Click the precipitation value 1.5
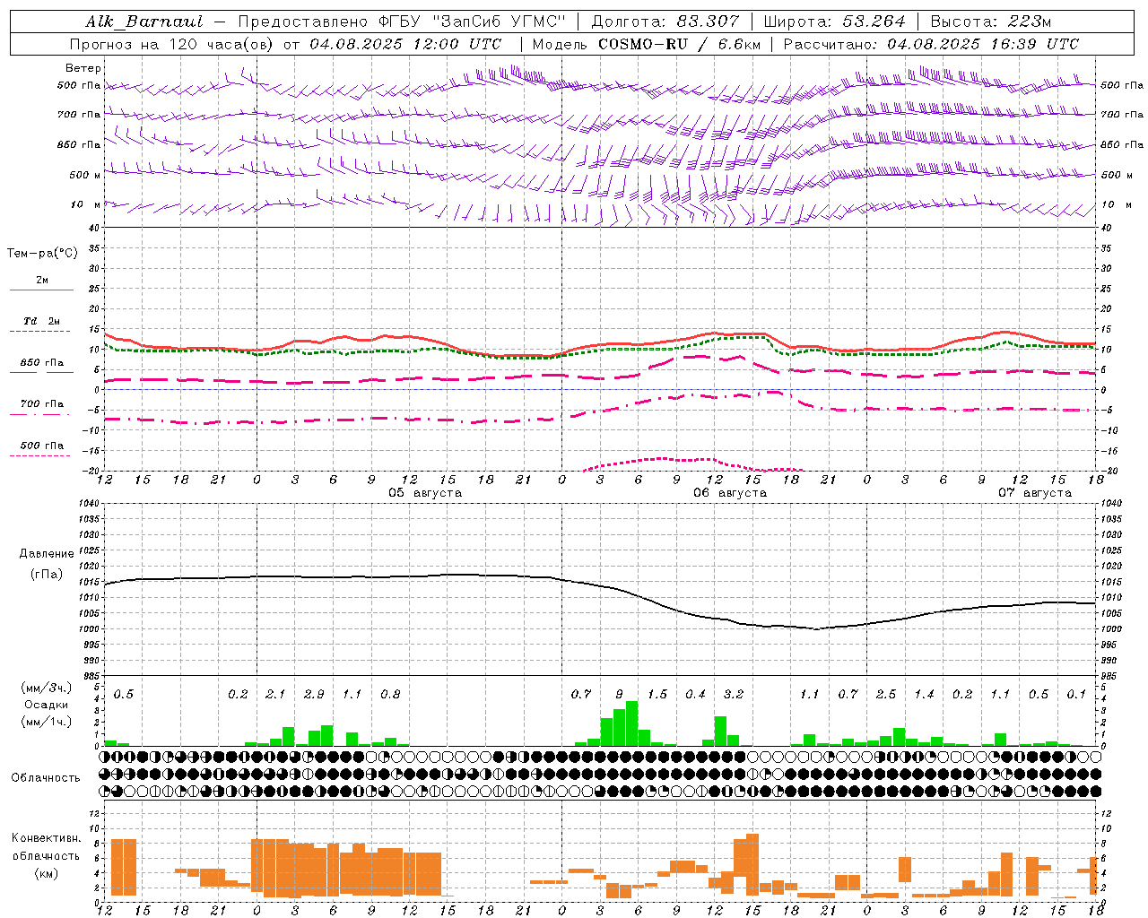 click(x=657, y=694)
